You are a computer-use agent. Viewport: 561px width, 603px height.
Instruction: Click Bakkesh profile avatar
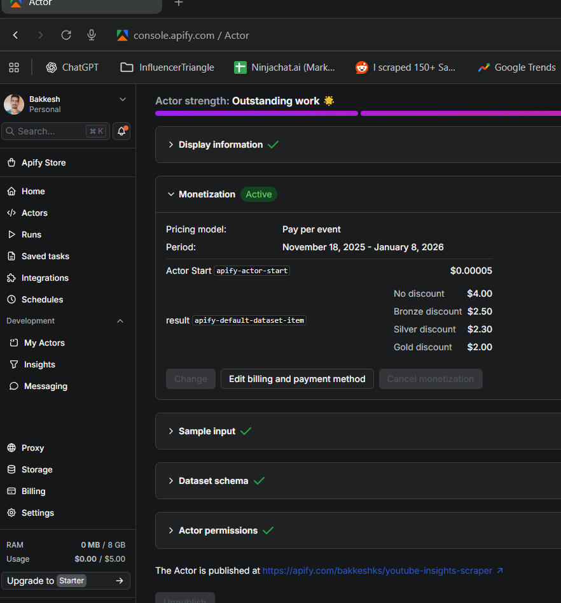[14, 104]
